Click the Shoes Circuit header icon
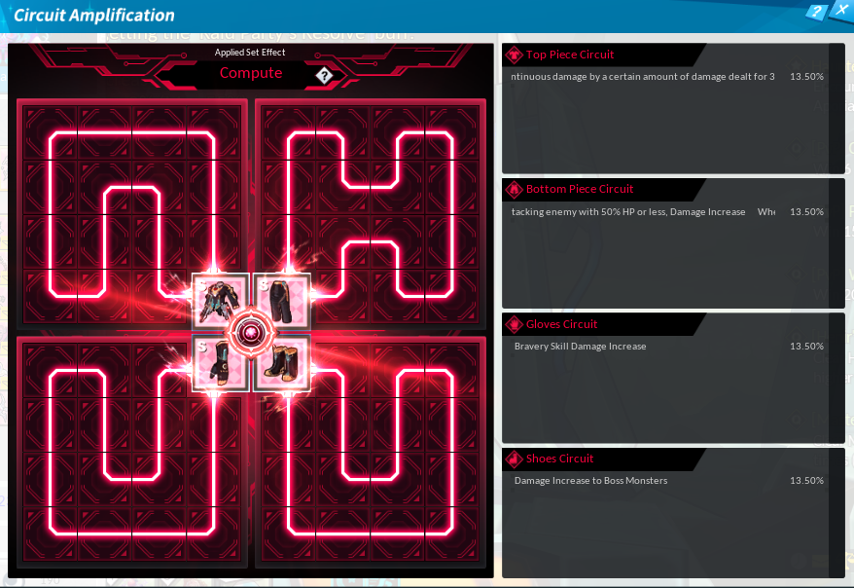Image resolution: width=854 pixels, height=588 pixels. [514, 459]
